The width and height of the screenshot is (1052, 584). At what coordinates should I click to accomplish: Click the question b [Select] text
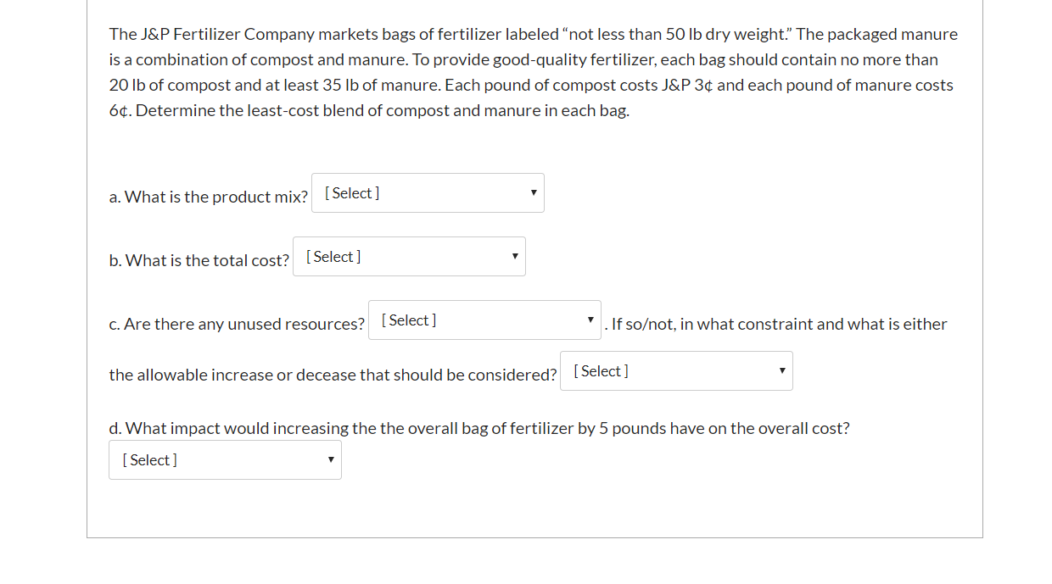click(333, 256)
